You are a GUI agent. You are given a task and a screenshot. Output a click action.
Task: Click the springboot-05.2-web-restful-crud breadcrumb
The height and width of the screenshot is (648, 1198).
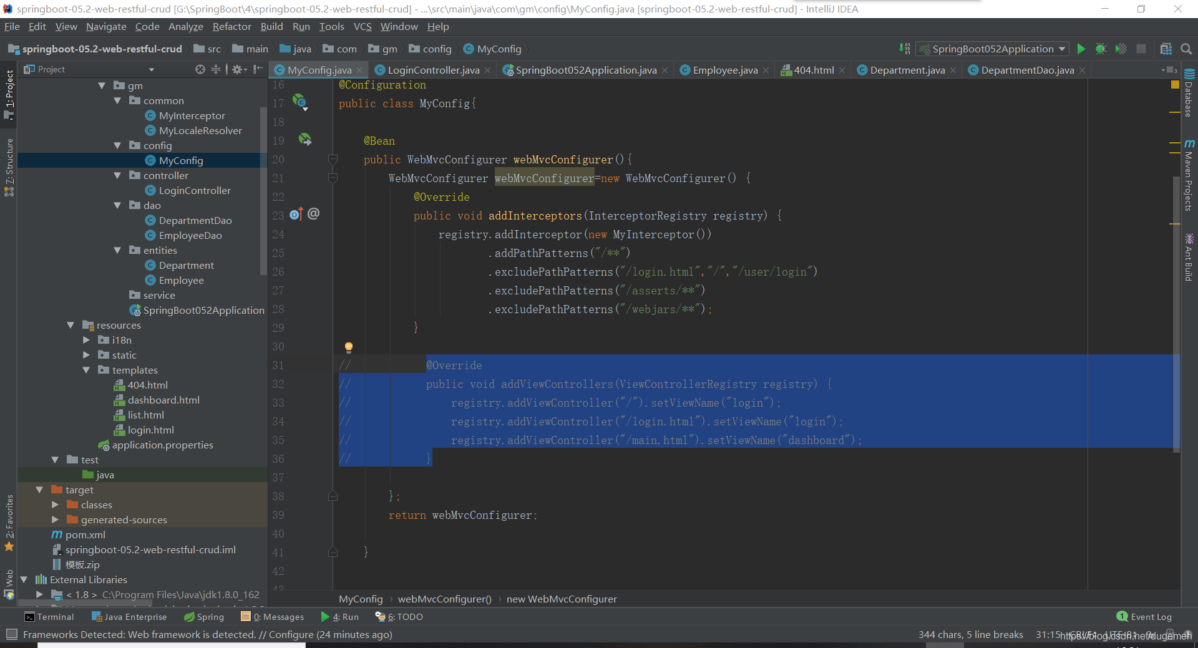(x=95, y=49)
